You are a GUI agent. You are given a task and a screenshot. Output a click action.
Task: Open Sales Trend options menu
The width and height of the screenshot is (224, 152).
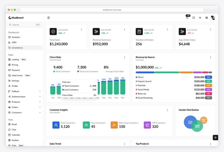[125, 144]
